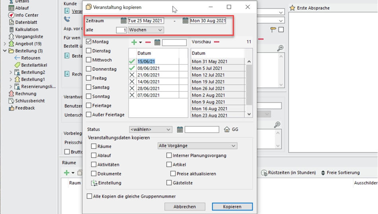Open Schlussbericht in the sidebar tree
This screenshot has height=214, width=378.
(29, 101)
